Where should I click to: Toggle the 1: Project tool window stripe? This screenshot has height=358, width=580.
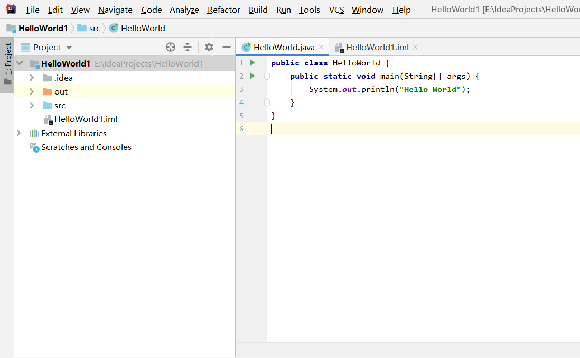click(x=7, y=64)
